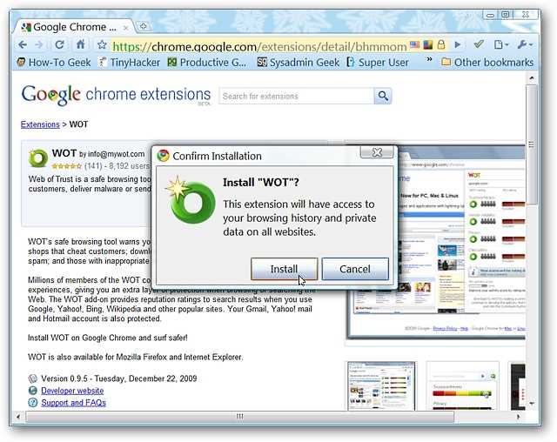
Task: Select the third dark screenshot thumbnail
Action: tap(518, 386)
